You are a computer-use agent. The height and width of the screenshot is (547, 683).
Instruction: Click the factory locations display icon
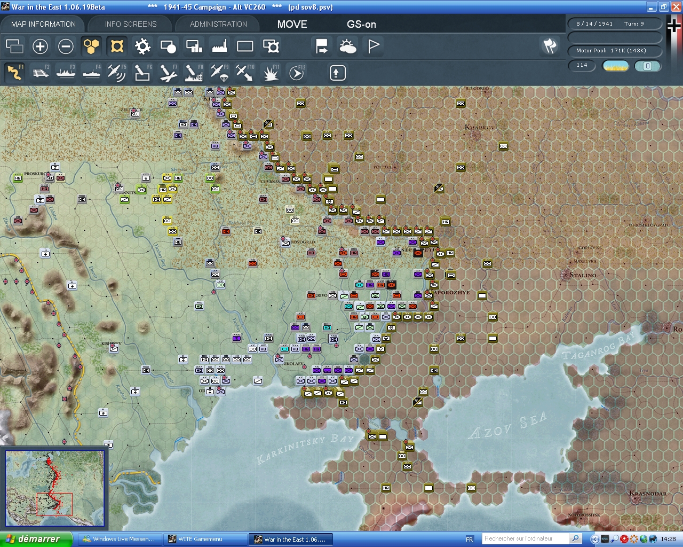pyautogui.click(x=219, y=46)
